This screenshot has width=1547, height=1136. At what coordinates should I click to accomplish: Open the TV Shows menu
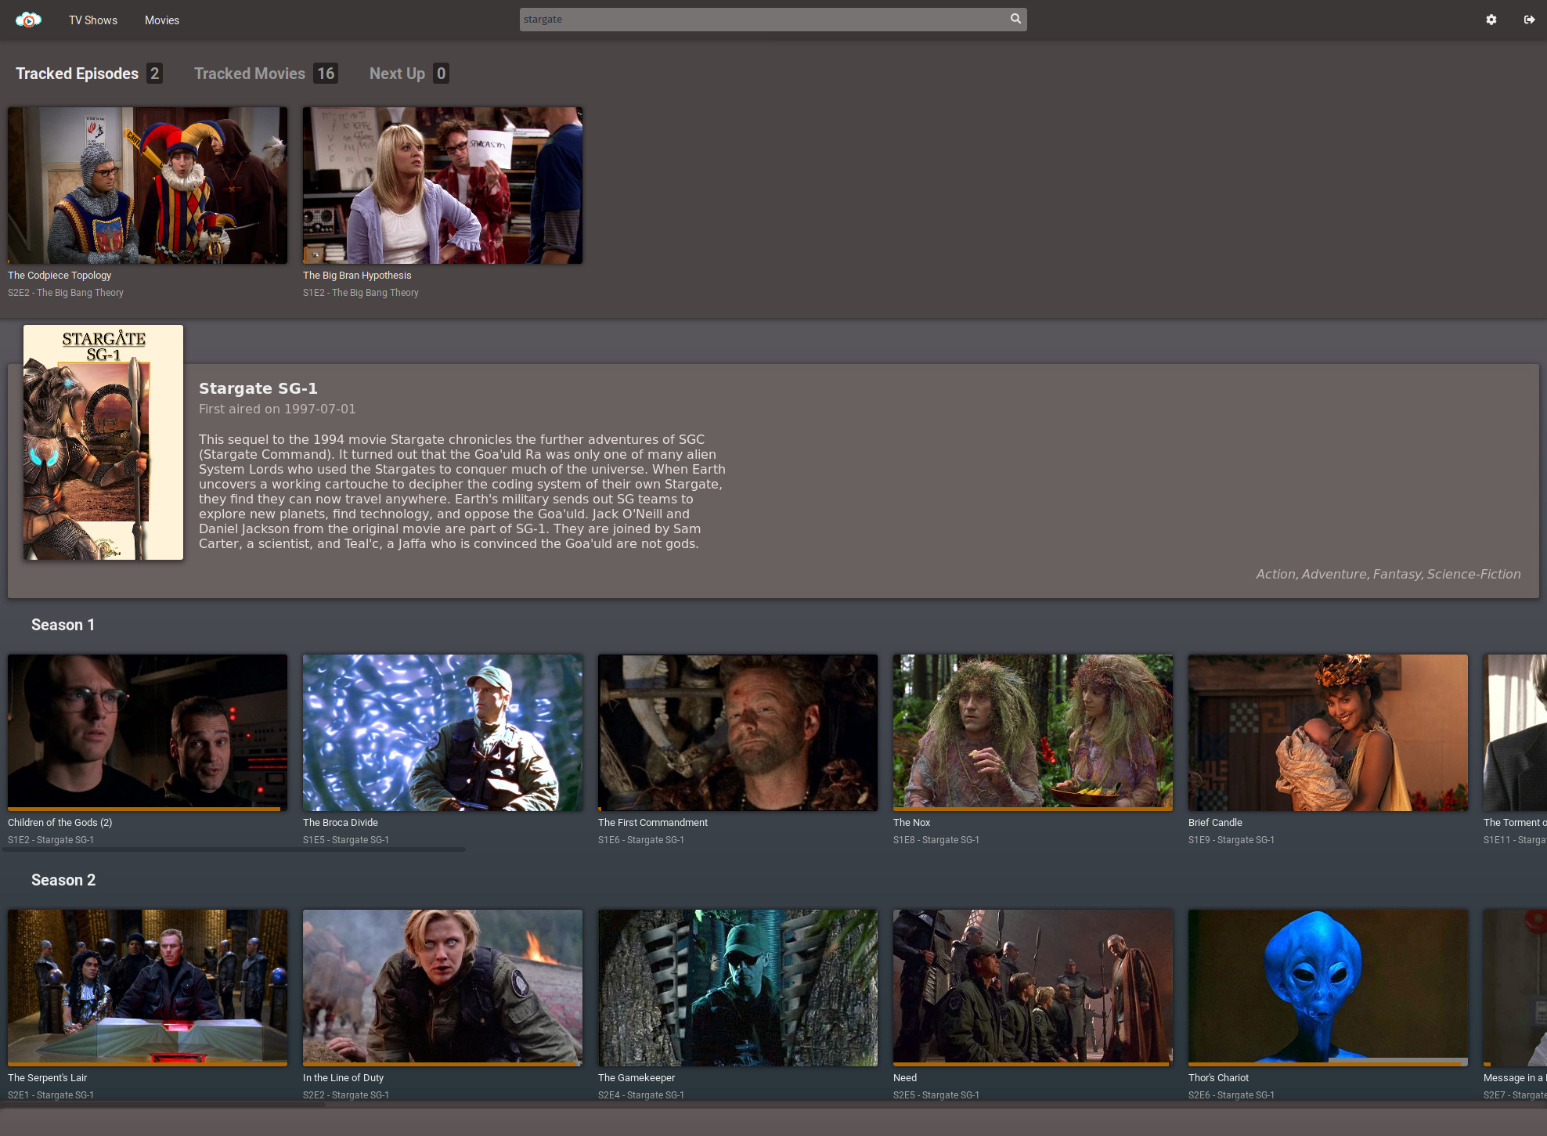click(x=93, y=20)
